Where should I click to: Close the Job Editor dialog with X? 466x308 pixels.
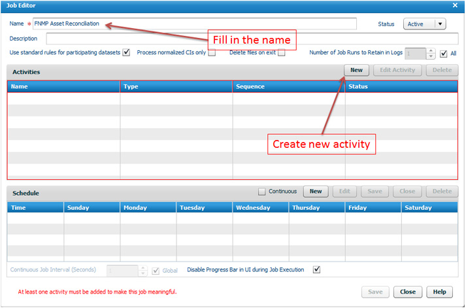[x=455, y=5]
